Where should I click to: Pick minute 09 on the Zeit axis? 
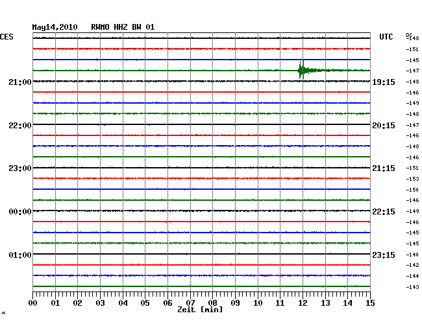[x=235, y=303]
